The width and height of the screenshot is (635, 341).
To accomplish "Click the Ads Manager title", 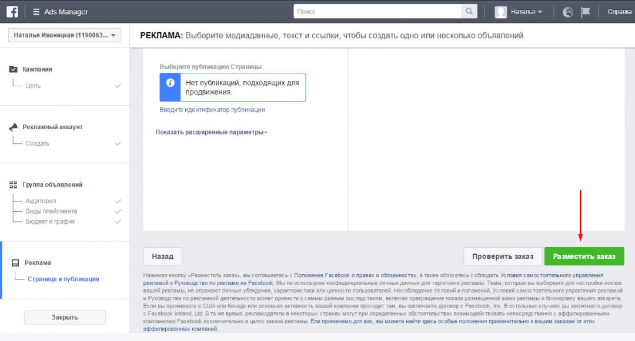I will click(66, 12).
